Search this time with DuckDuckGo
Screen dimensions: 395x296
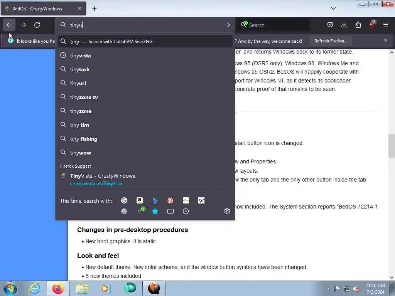click(170, 200)
